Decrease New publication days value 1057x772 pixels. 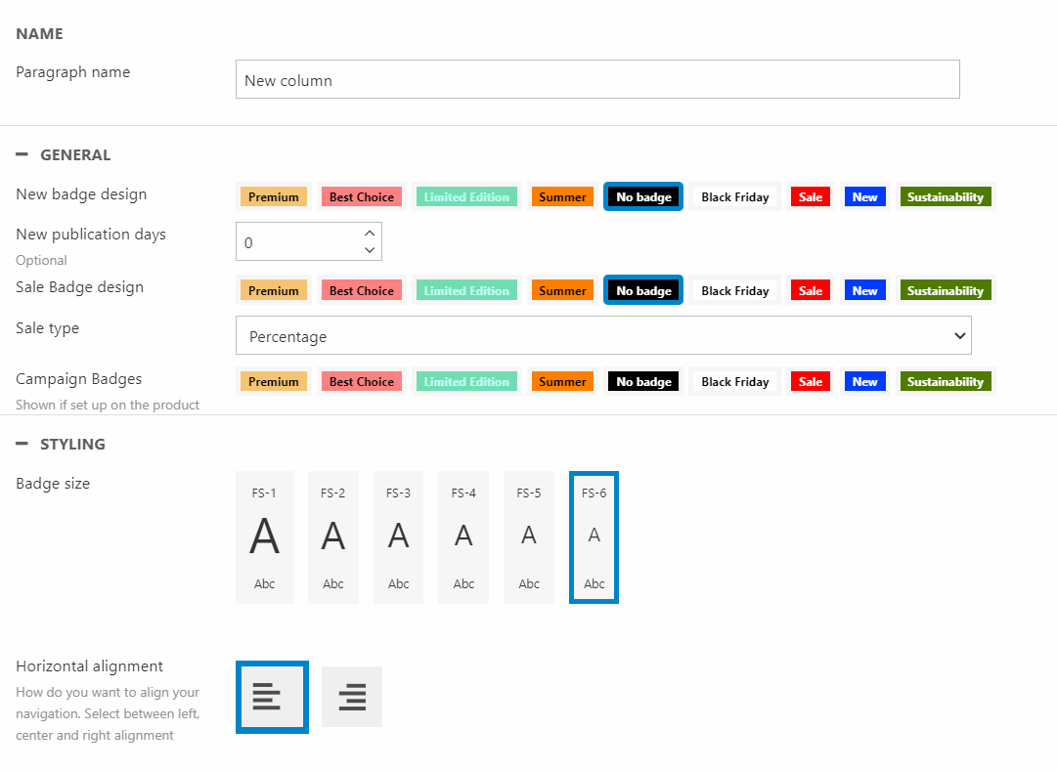pyautogui.click(x=369, y=250)
